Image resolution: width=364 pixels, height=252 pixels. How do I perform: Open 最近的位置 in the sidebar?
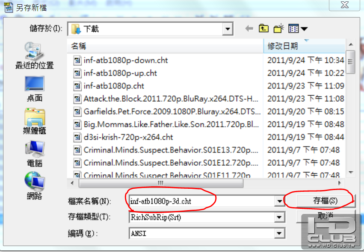click(x=35, y=56)
